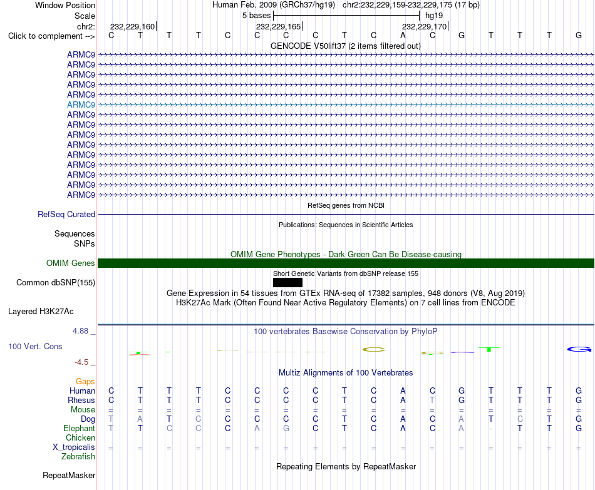
Task: Click 'Short Genetic Variants from dbSNP release 155' title
Action: pyautogui.click(x=346, y=273)
